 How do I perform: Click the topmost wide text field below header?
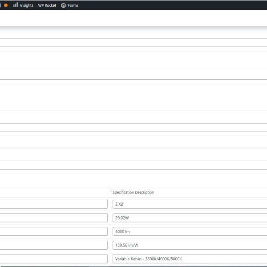pyautogui.click(x=133, y=42)
